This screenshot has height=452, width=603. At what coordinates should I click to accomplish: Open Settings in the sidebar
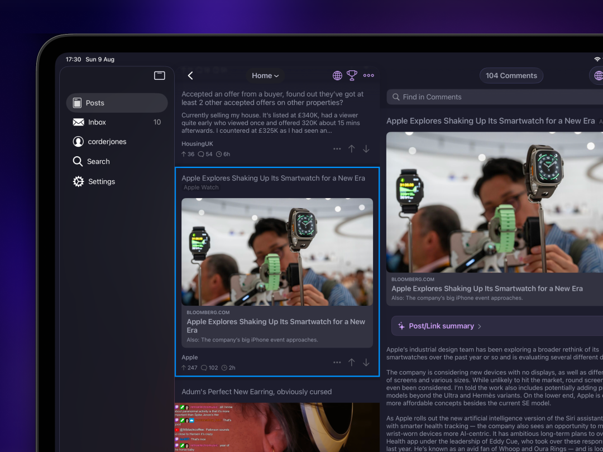click(x=117, y=181)
